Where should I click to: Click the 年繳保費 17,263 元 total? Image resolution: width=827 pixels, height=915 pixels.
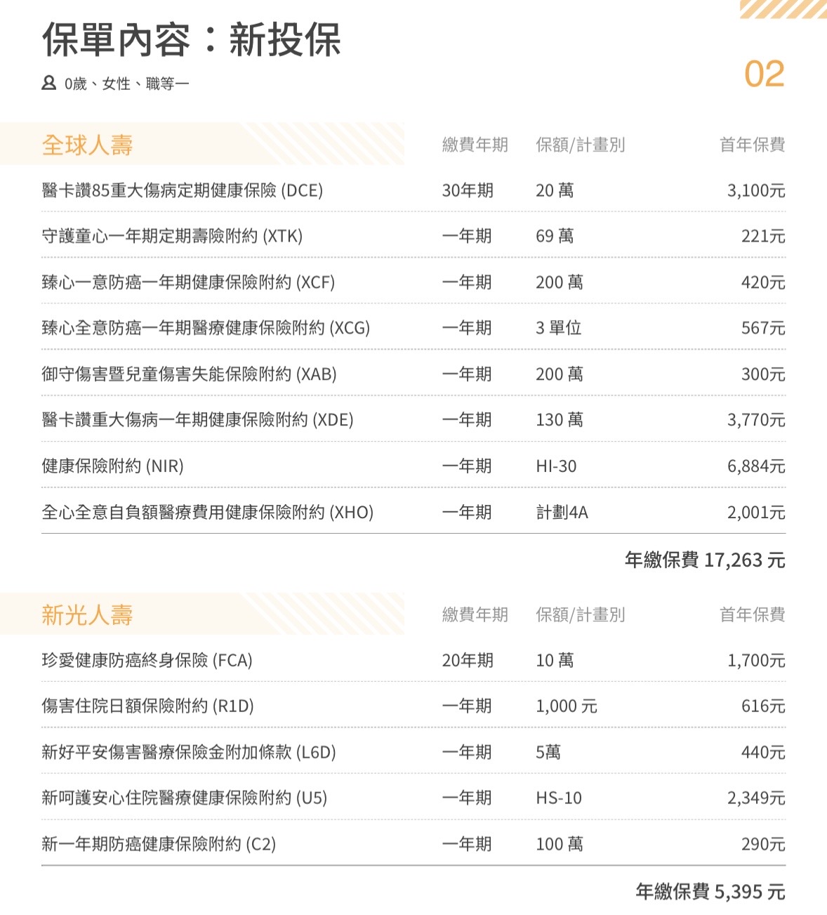(705, 560)
